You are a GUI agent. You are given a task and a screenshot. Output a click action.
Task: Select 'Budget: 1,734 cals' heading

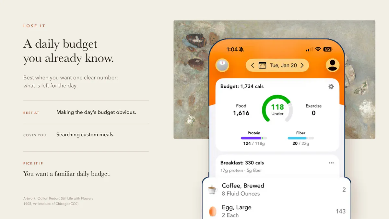click(242, 87)
